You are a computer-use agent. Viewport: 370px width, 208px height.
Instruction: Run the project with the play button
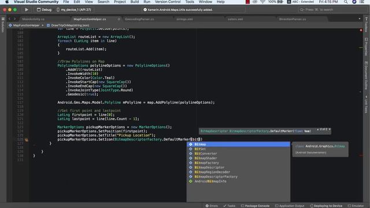pos(27,10)
